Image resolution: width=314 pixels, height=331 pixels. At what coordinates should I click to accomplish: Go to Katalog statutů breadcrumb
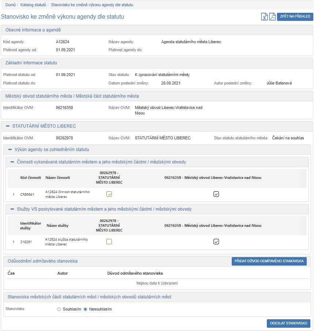tap(34, 5)
